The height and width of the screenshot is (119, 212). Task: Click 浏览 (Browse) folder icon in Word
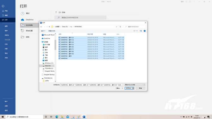coord(22,37)
